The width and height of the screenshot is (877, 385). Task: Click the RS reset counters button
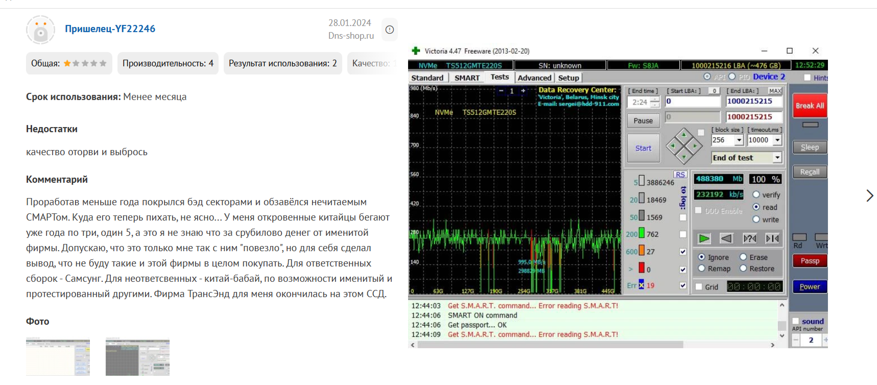coord(680,175)
